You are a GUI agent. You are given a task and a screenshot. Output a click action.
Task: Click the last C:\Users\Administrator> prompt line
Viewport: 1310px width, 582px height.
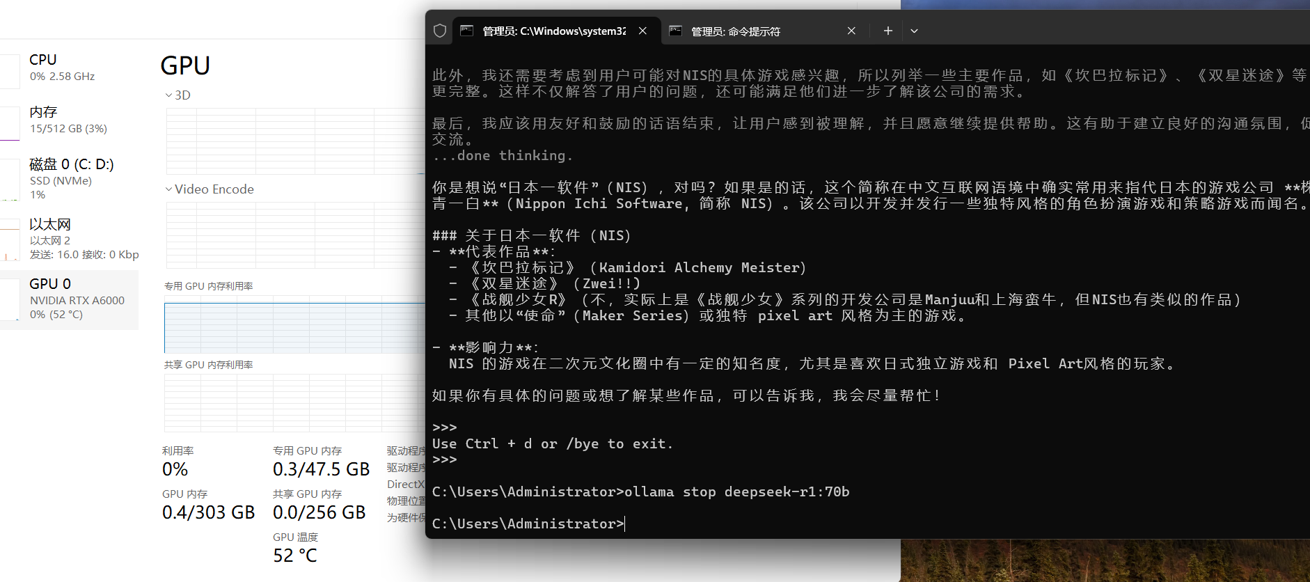point(528,524)
